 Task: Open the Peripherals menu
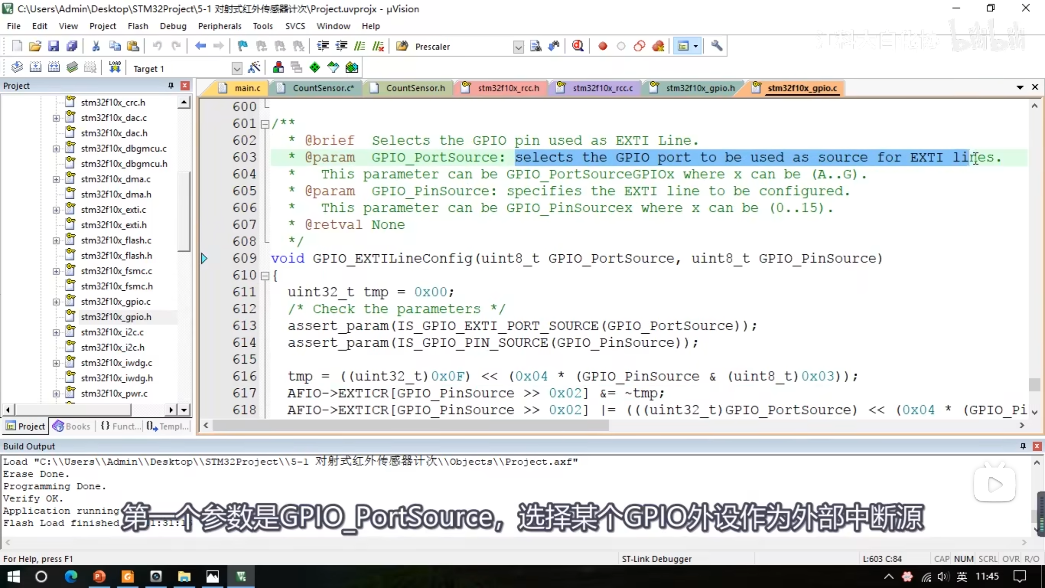point(220,26)
